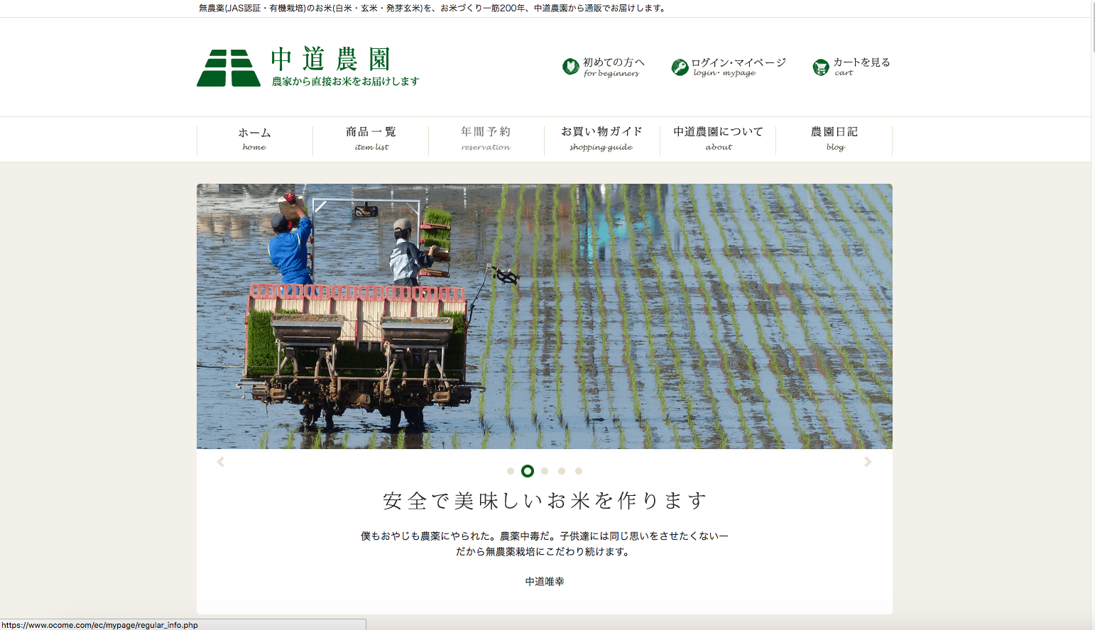Advance to the next slide arrow
The width and height of the screenshot is (1095, 630).
tap(868, 462)
